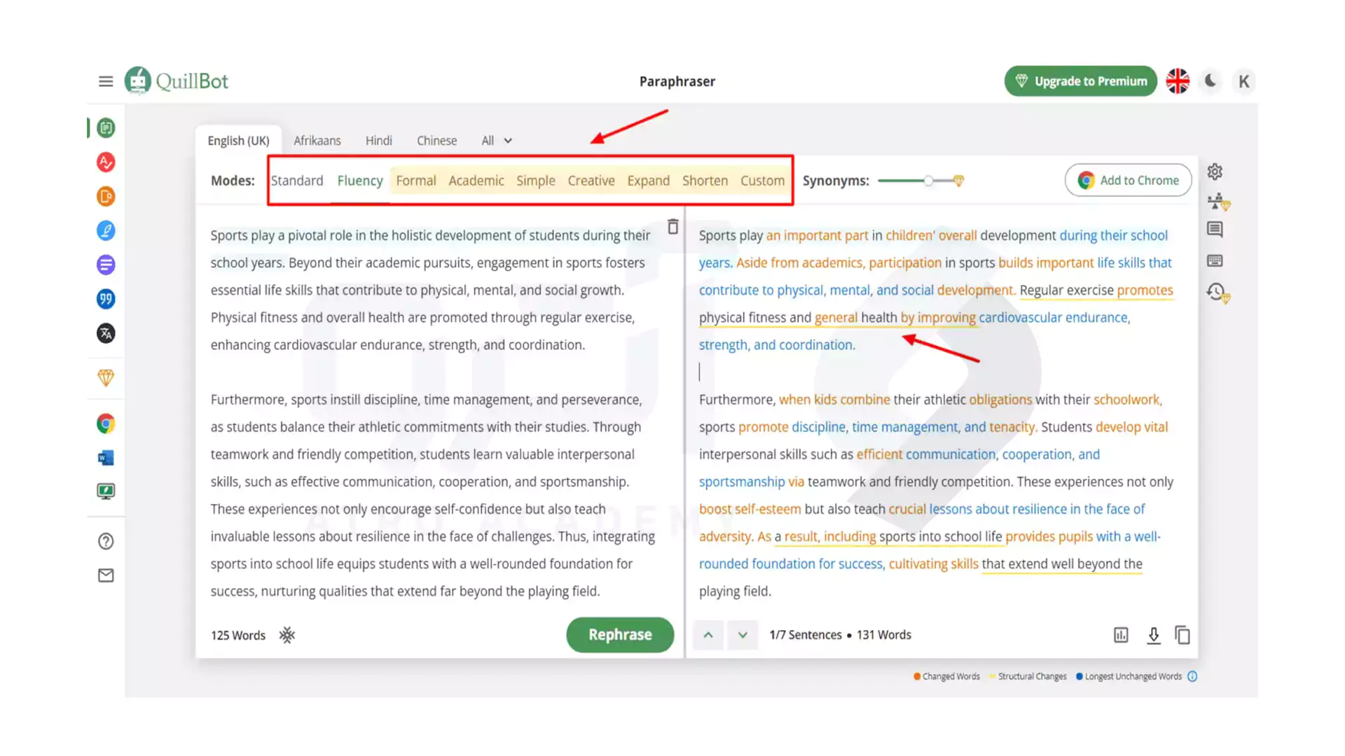
Task: Click the '125 Words' input count
Action: point(238,636)
